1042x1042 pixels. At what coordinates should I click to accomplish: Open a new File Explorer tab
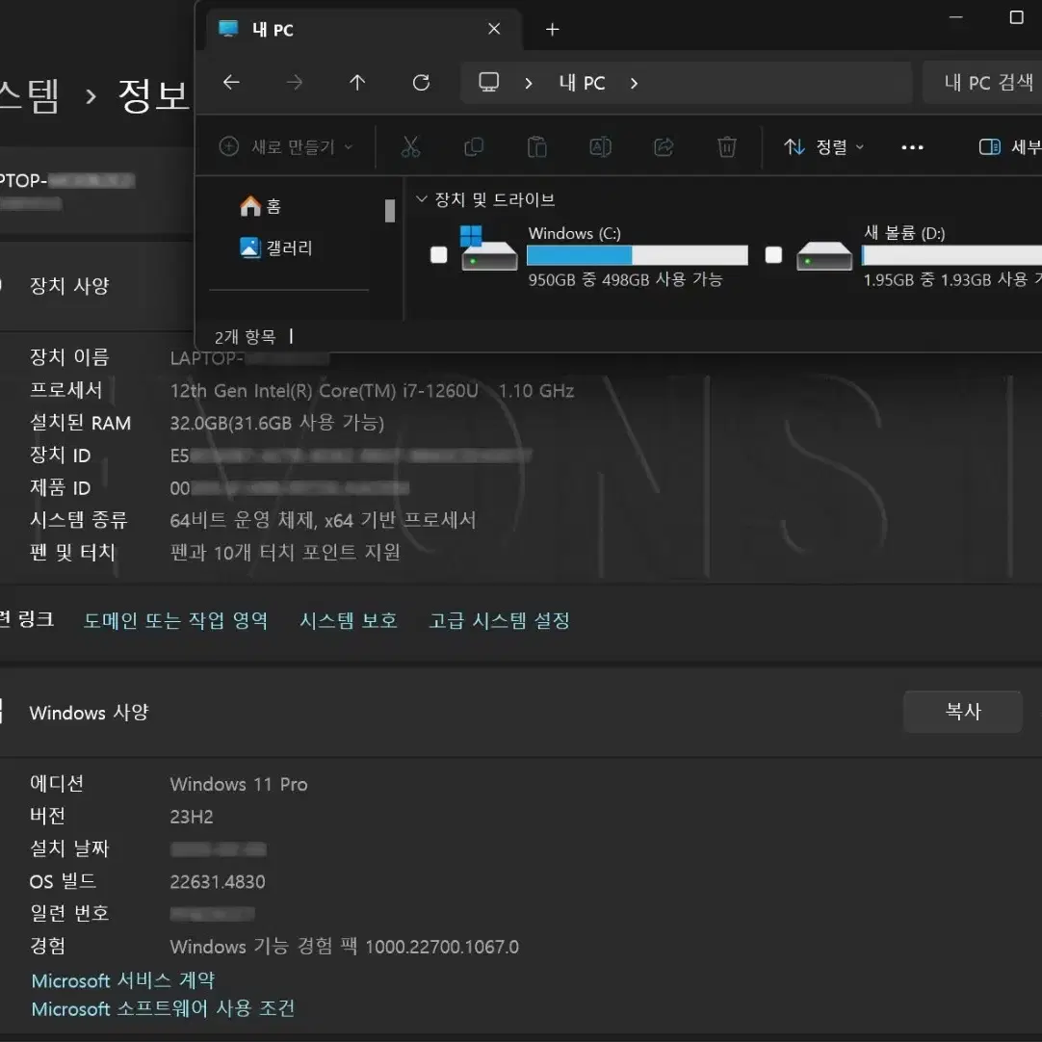click(x=552, y=29)
